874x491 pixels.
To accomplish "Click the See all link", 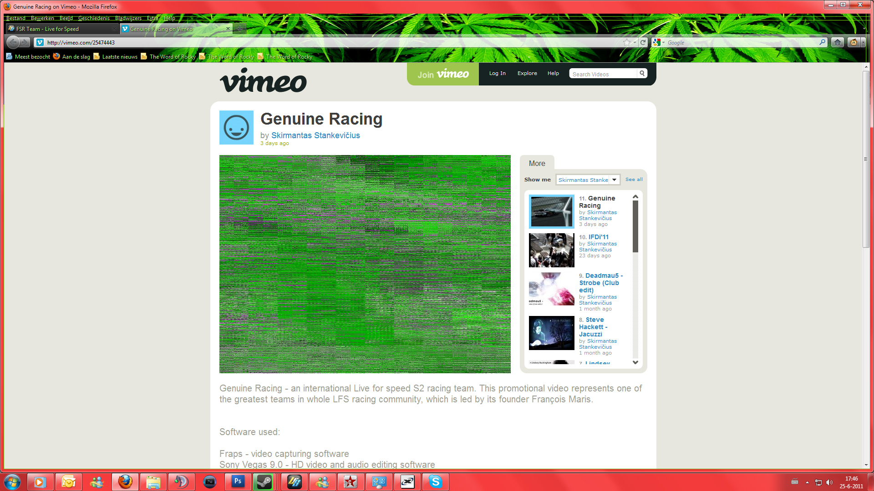I will click(634, 180).
